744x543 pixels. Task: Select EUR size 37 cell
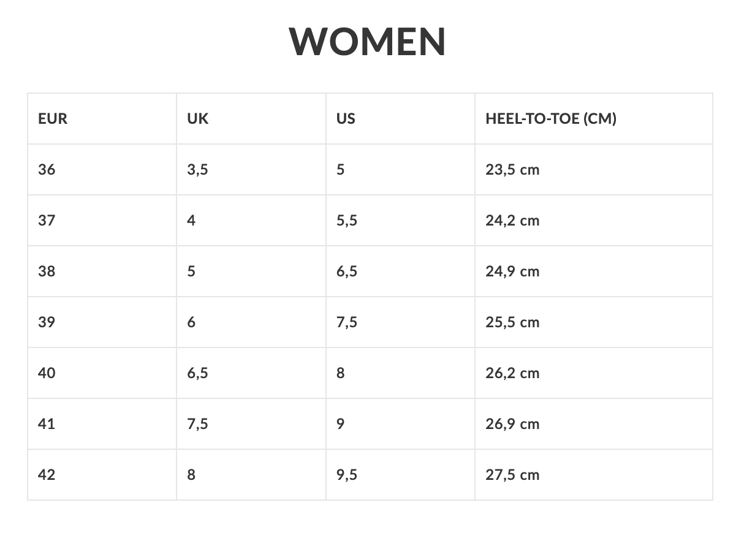click(47, 221)
